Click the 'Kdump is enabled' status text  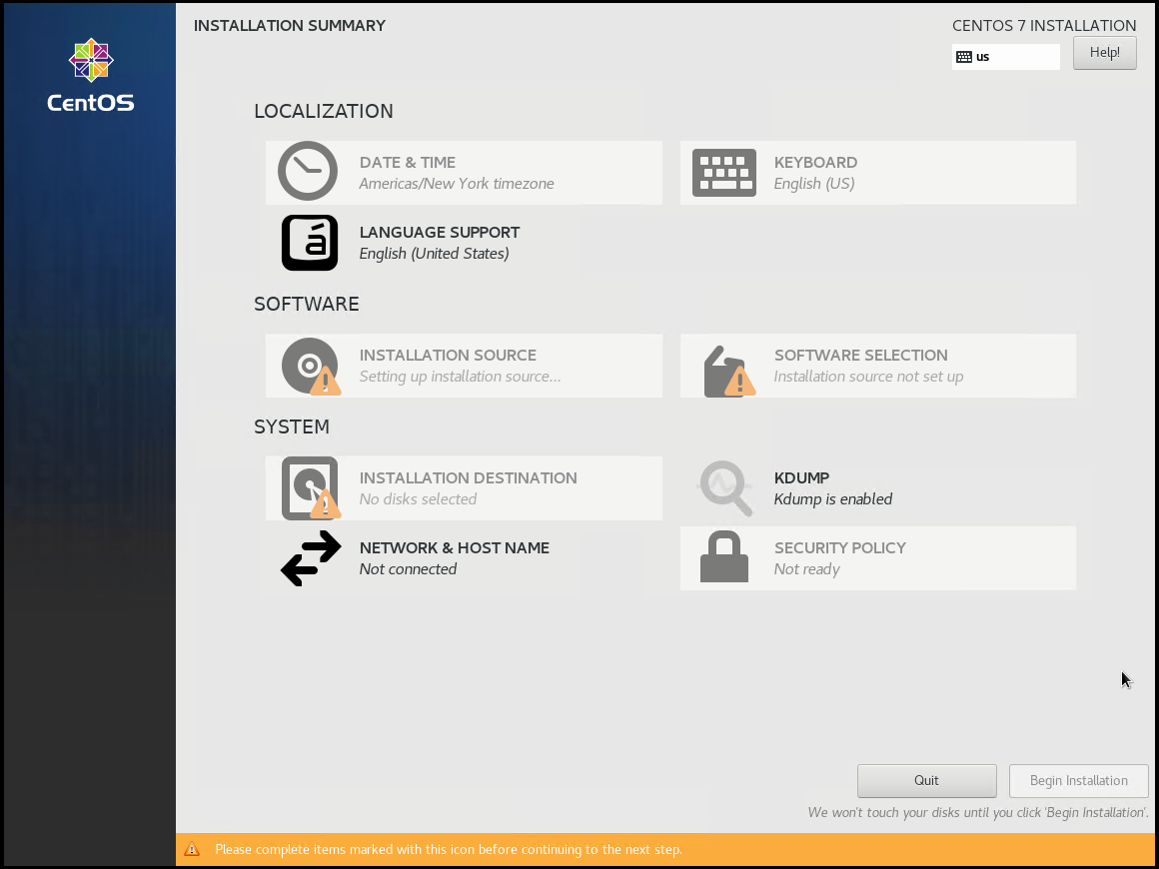point(832,499)
